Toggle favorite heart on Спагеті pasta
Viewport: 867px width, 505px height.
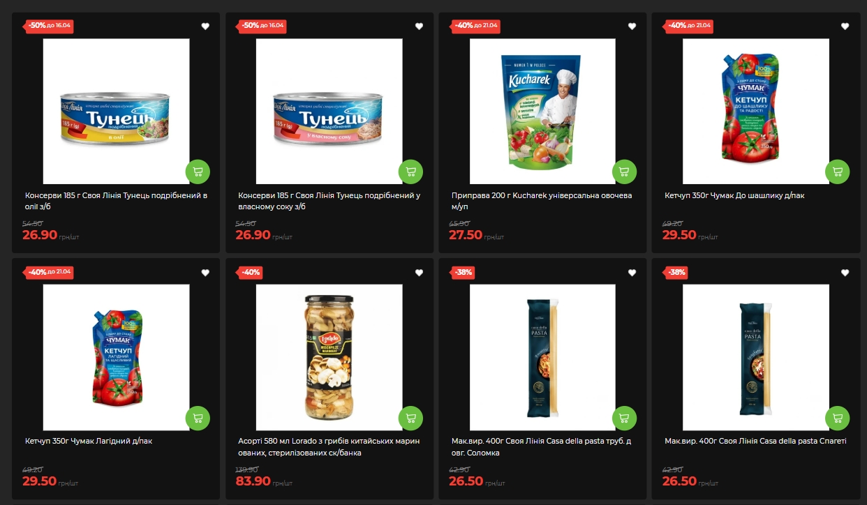(x=845, y=273)
